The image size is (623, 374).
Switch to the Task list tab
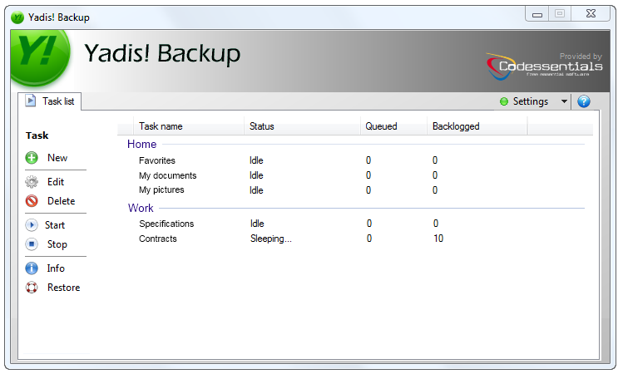(50, 101)
